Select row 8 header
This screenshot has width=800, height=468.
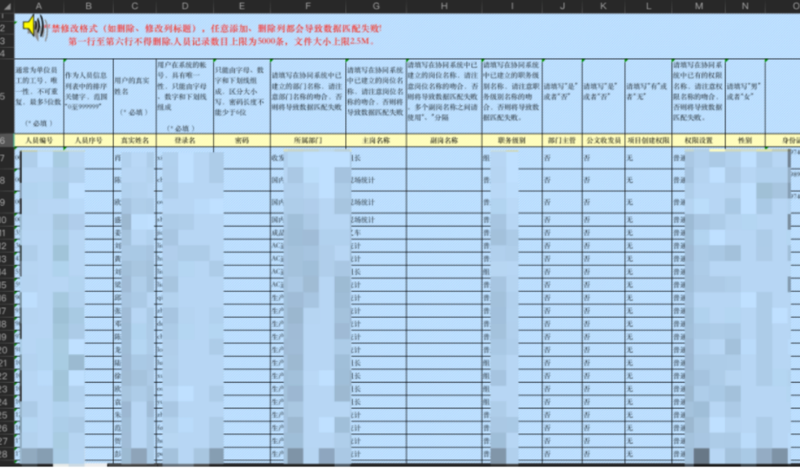click(7, 181)
